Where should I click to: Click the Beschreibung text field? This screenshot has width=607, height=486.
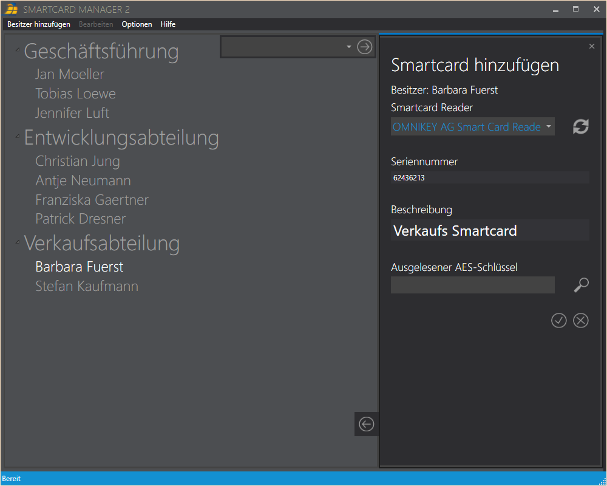pyautogui.click(x=489, y=231)
